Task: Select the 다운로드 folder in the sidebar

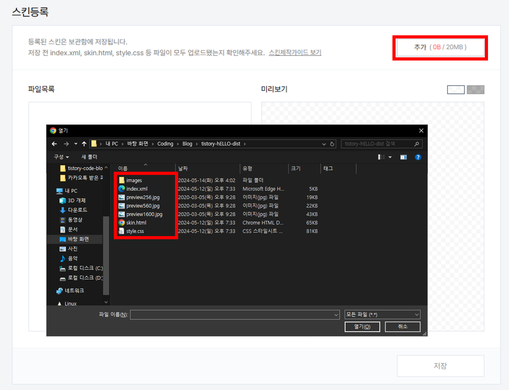Action: tap(77, 210)
